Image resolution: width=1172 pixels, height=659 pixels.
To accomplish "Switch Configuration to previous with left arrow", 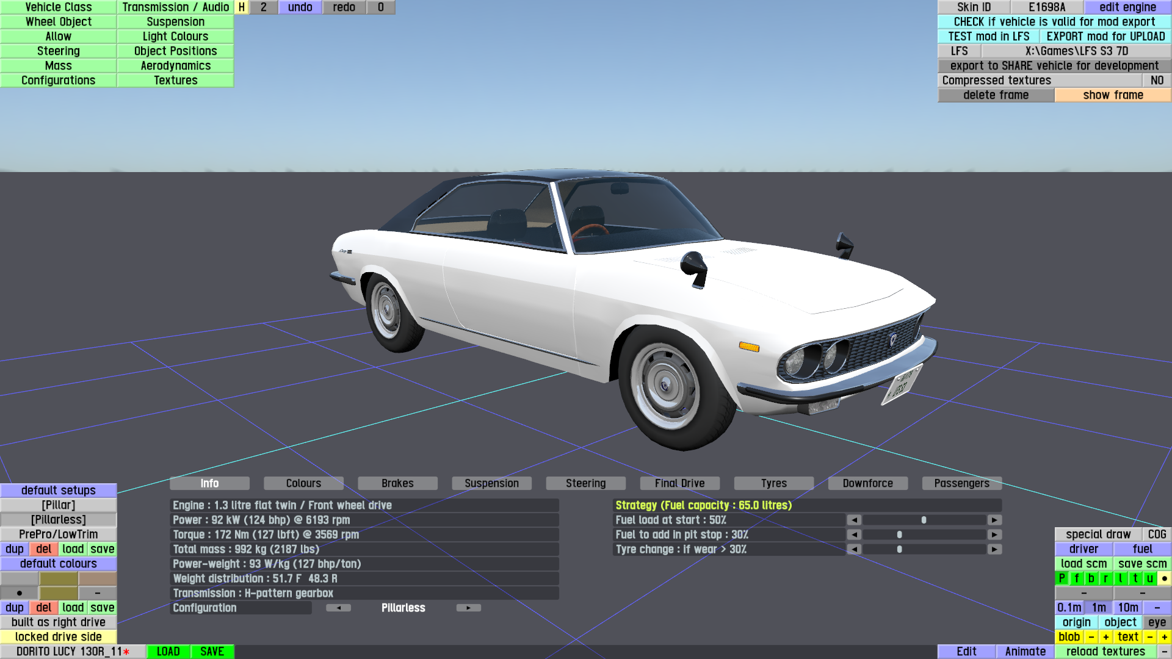I will 338,608.
